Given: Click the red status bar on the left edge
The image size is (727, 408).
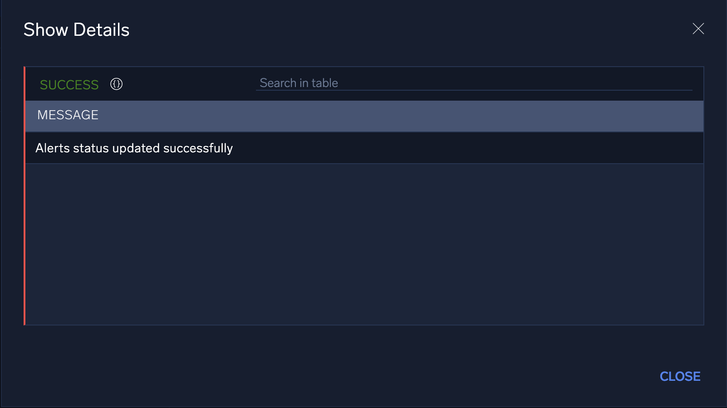Looking at the screenshot, I should tap(25, 195).
